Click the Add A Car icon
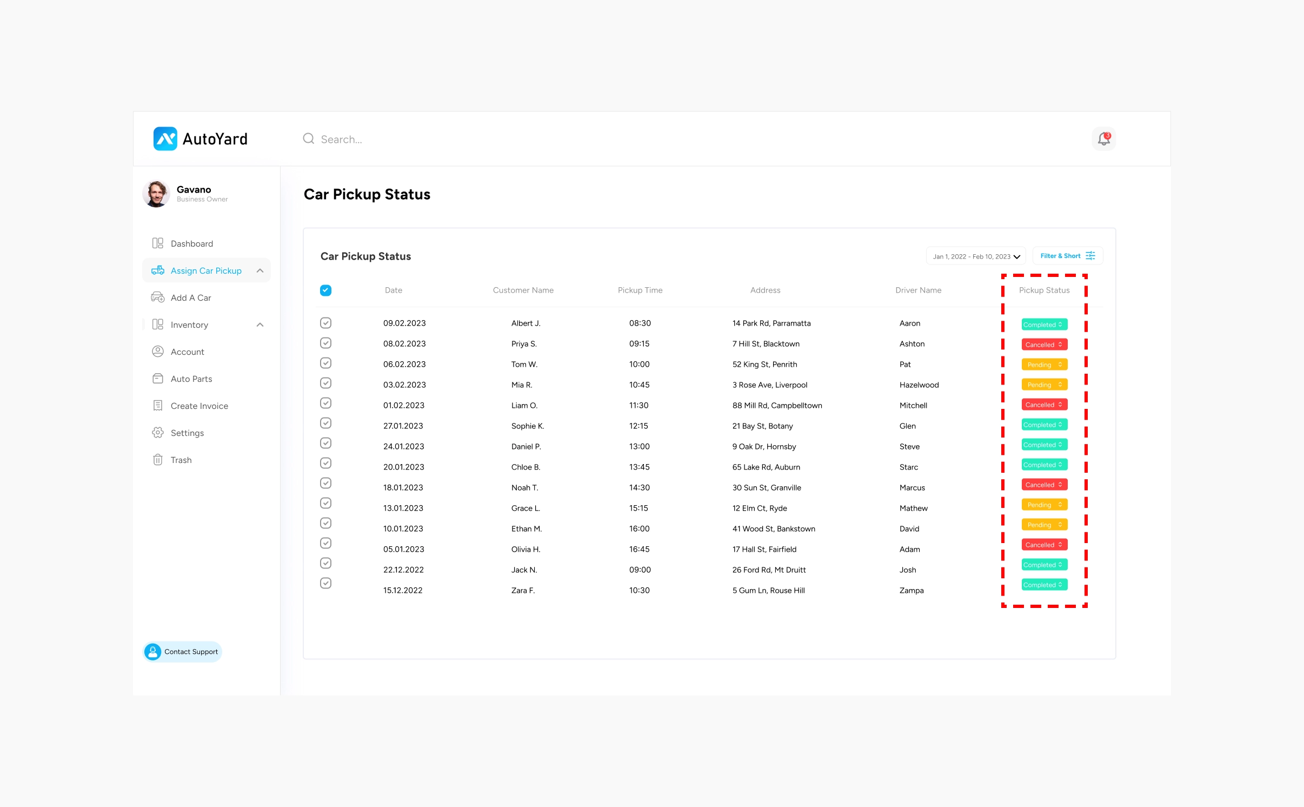Viewport: 1304px width, 807px height. pos(158,297)
